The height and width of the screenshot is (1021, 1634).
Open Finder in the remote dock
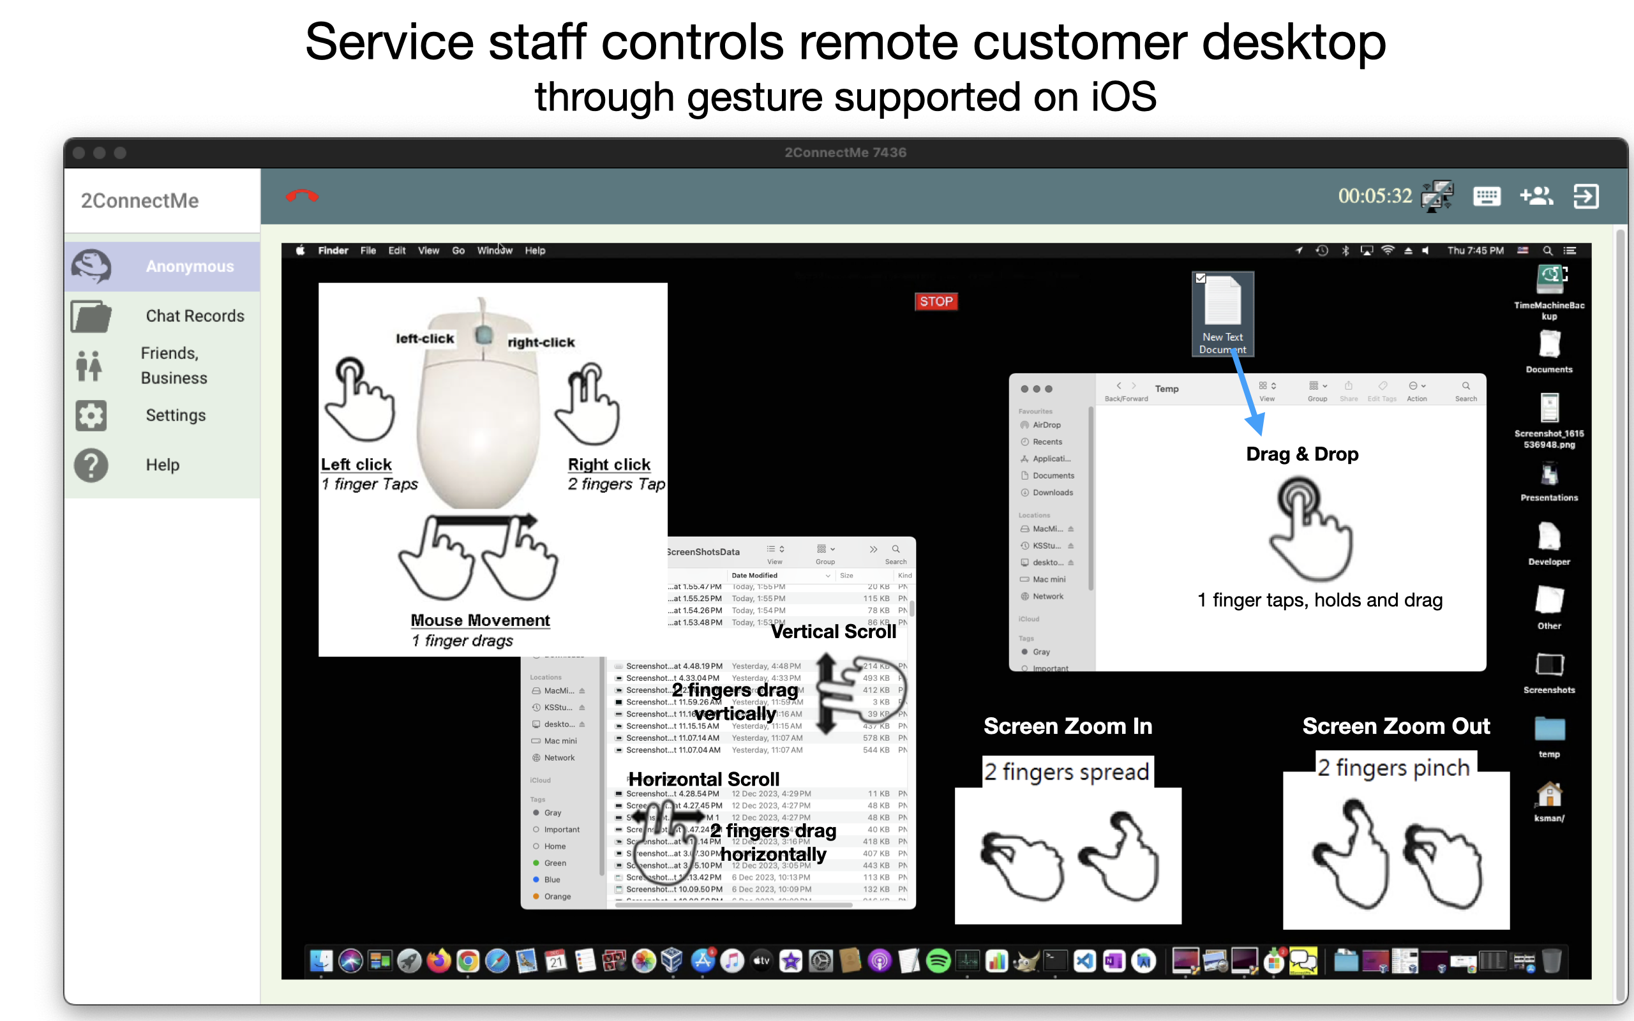pyautogui.click(x=320, y=960)
